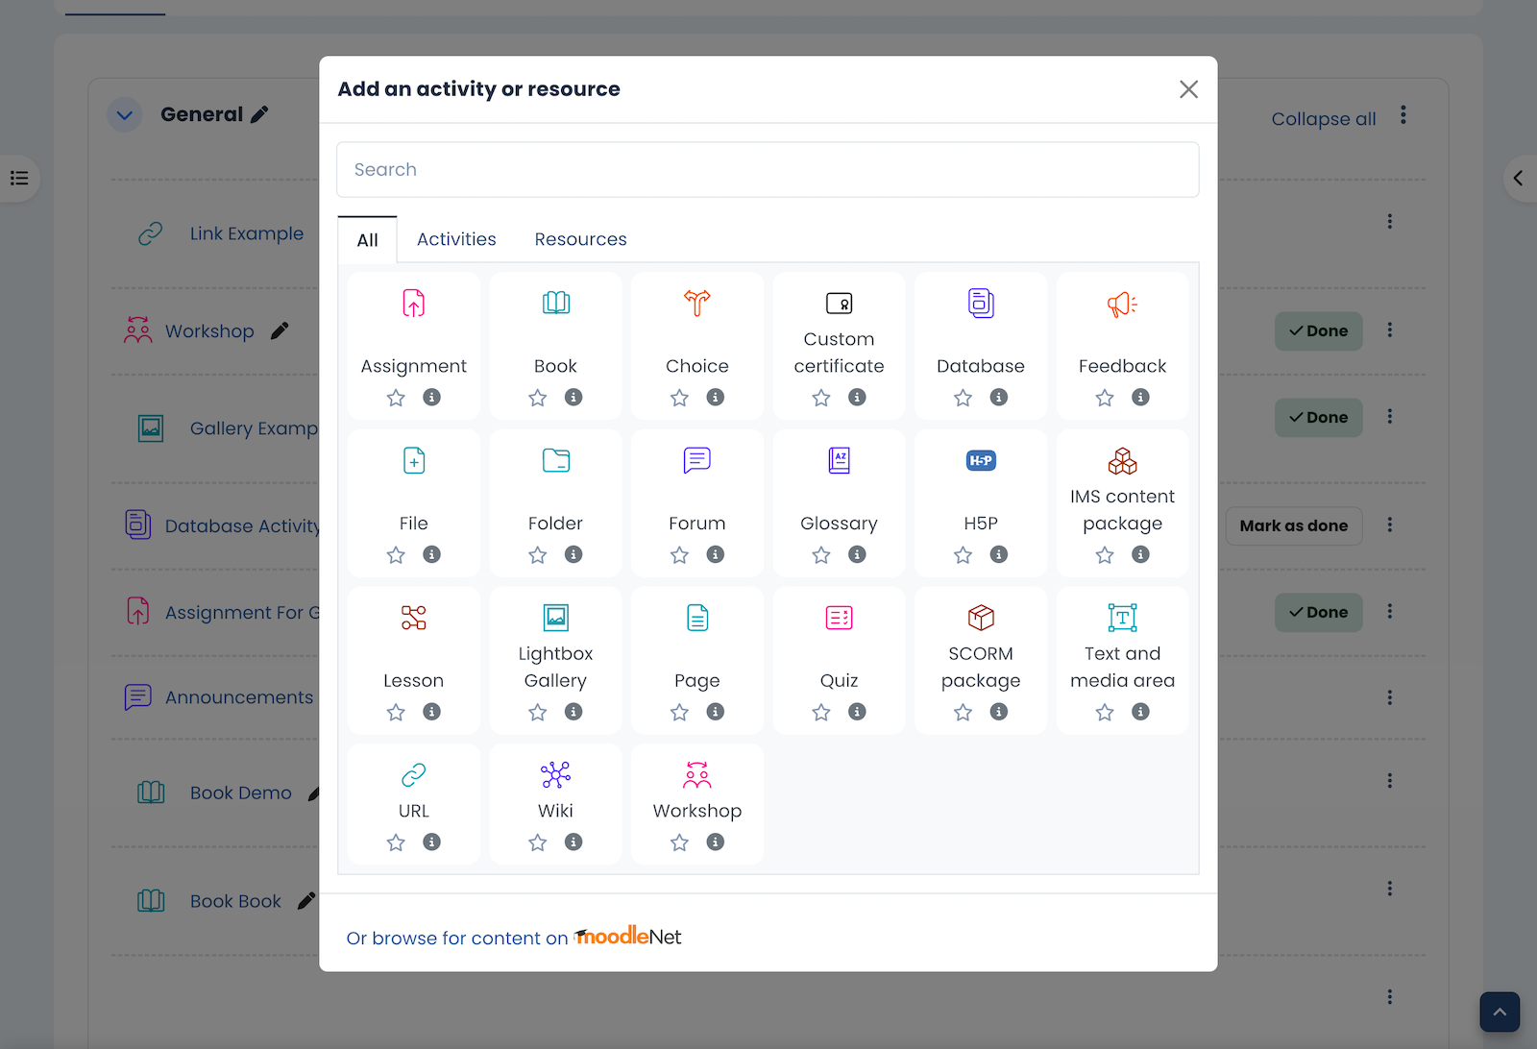This screenshot has height=1049, width=1537.
Task: Open info for the Feedback activity
Action: 1140,398
